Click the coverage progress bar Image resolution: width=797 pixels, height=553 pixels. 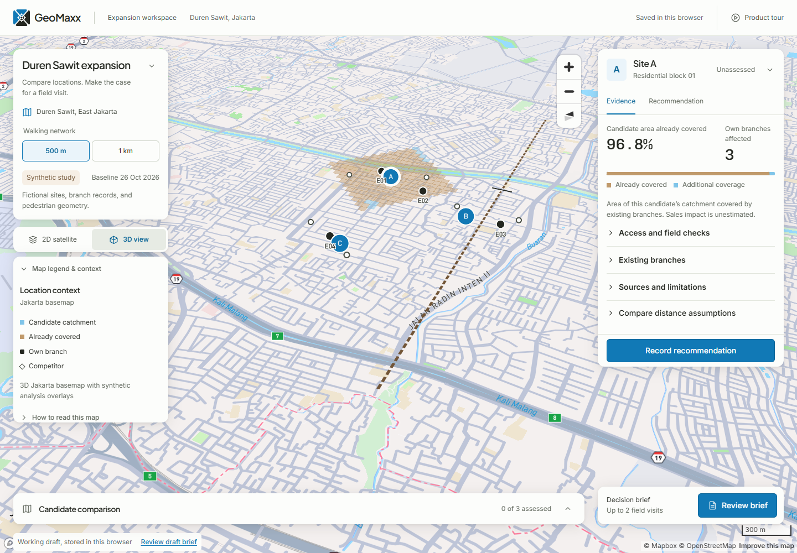pyautogui.click(x=691, y=174)
